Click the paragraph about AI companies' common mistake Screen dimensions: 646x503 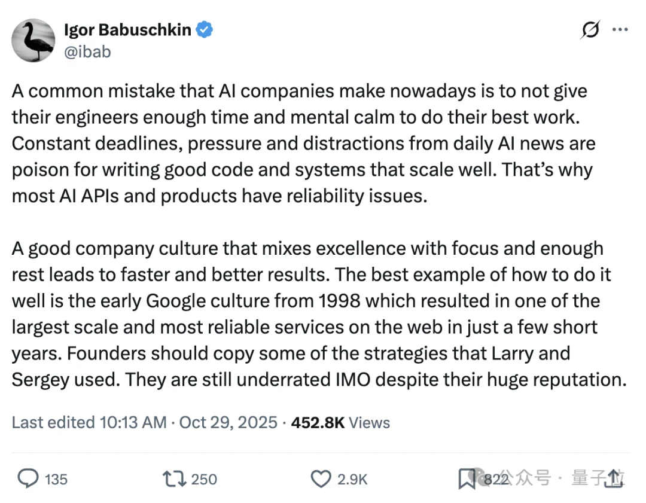(x=299, y=144)
